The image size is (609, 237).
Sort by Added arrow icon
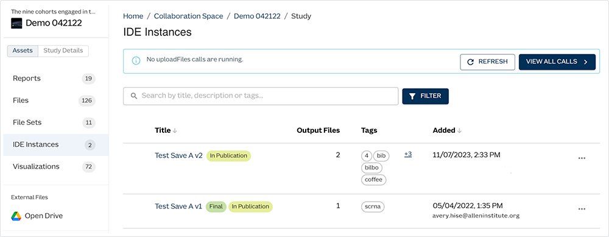tap(459, 131)
